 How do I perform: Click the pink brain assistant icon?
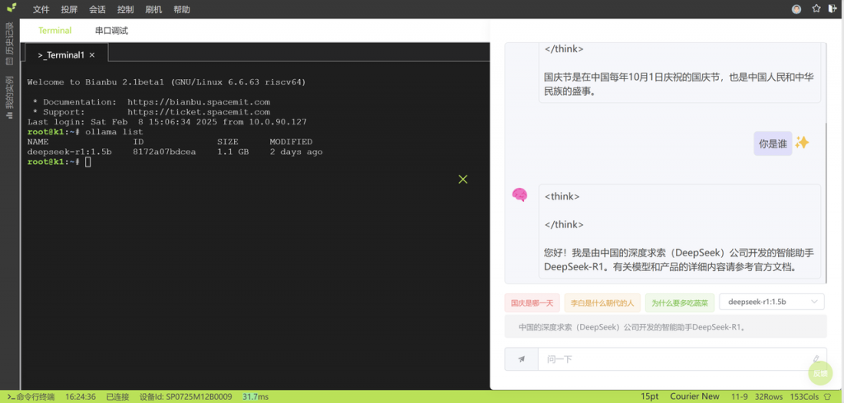519,194
